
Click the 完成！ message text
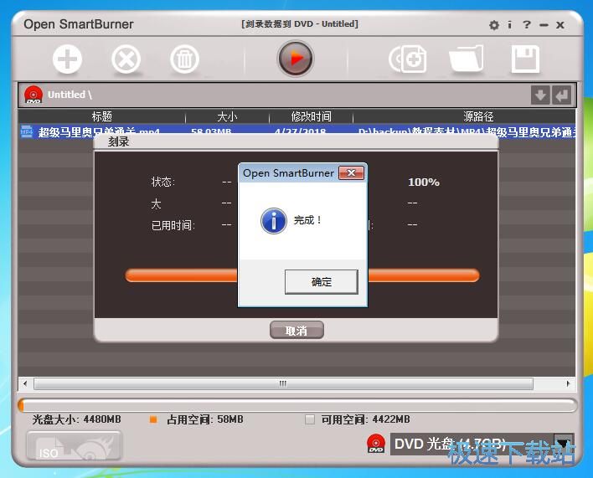click(307, 220)
